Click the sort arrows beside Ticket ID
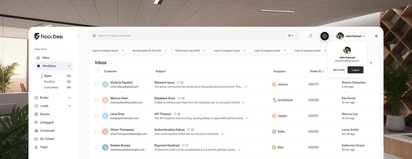Image resolution: width=412 pixels, height=159 pixels. (x=323, y=71)
